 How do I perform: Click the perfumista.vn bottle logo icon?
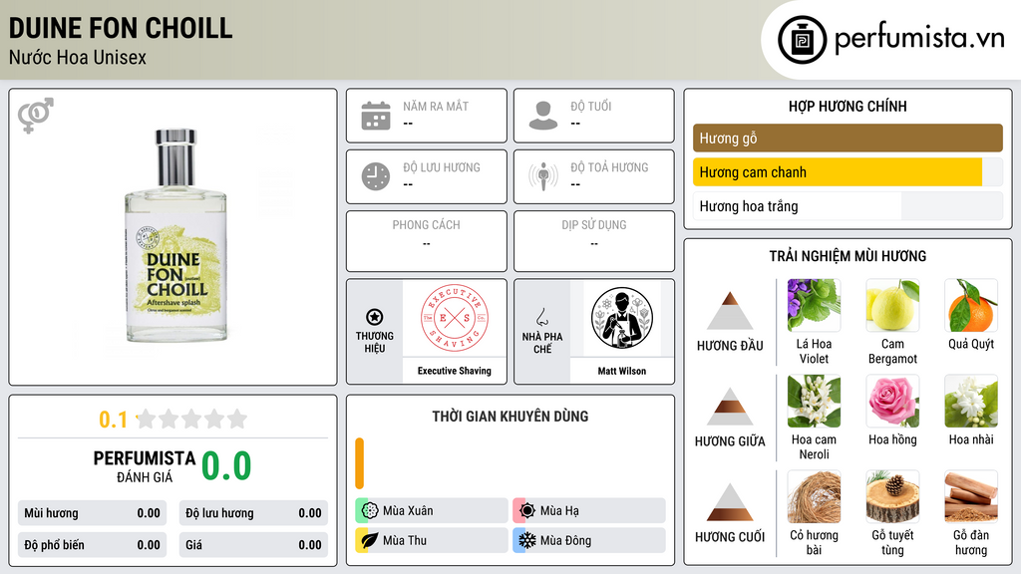pos(802,40)
